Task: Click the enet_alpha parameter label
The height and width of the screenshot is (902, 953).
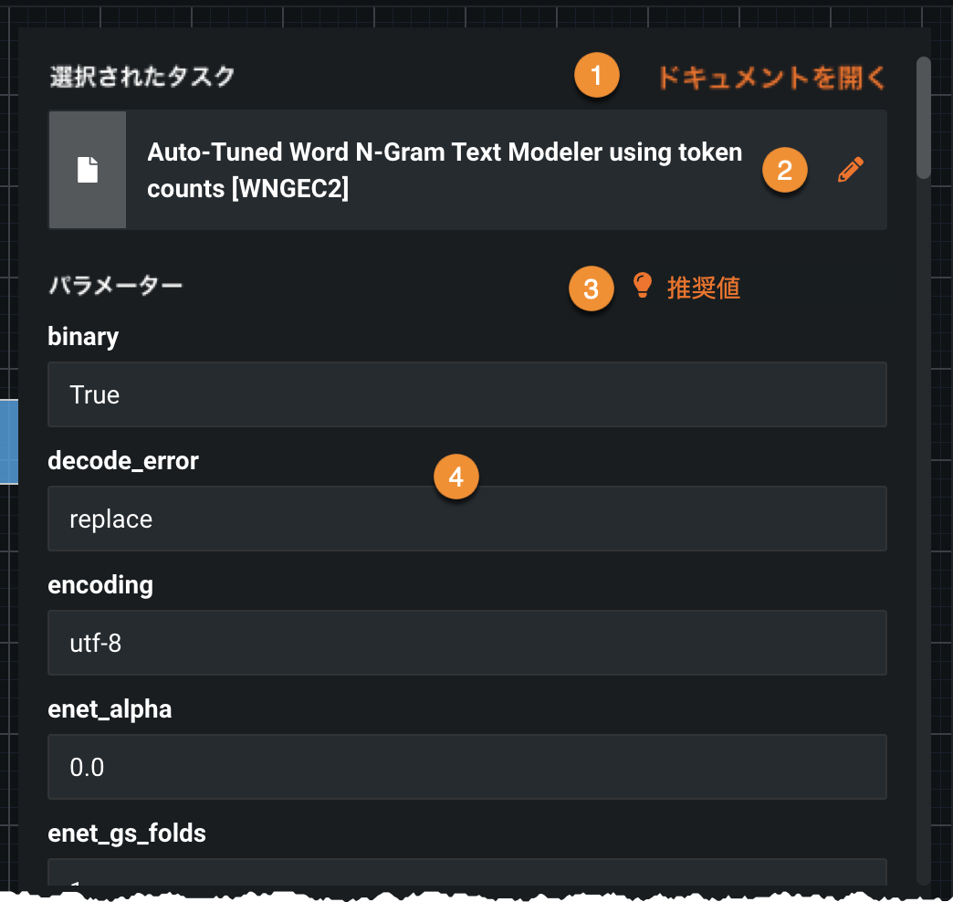Action: click(110, 708)
